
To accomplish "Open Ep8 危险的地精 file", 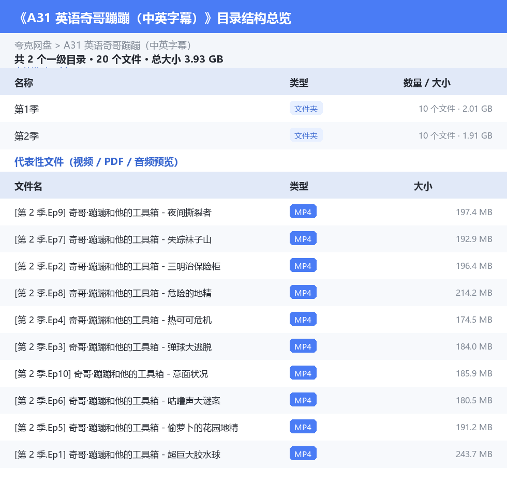I will (x=113, y=293).
